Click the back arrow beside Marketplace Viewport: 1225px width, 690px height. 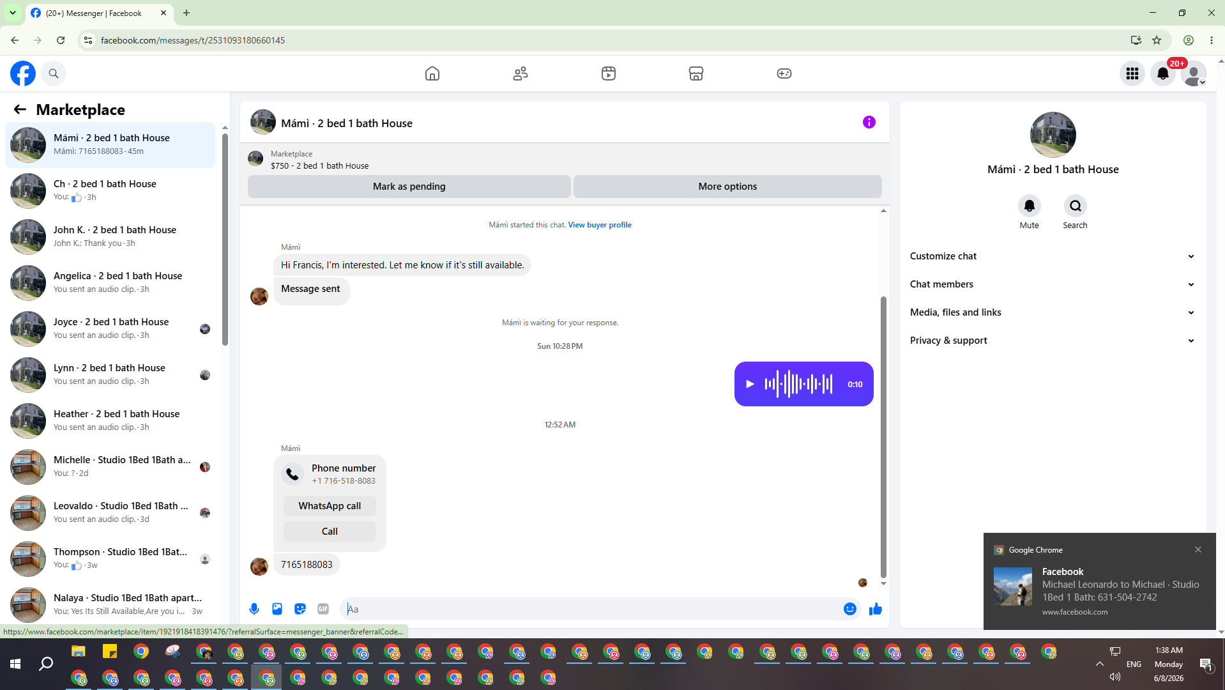click(x=20, y=109)
